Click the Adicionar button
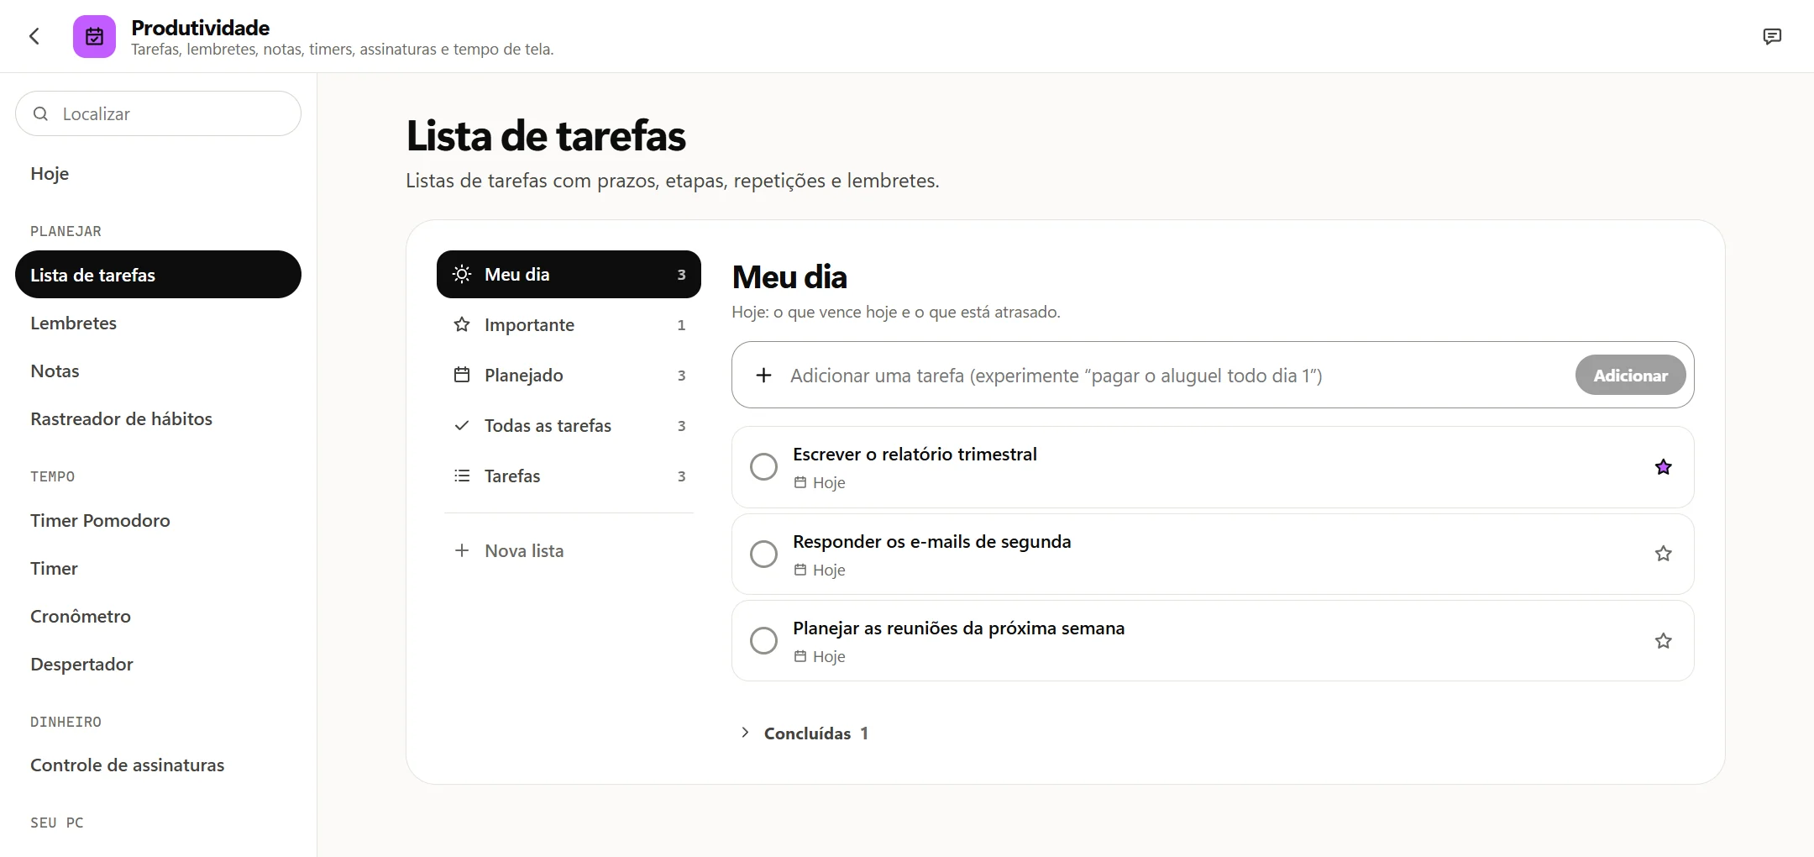Image resolution: width=1814 pixels, height=857 pixels. point(1630,375)
